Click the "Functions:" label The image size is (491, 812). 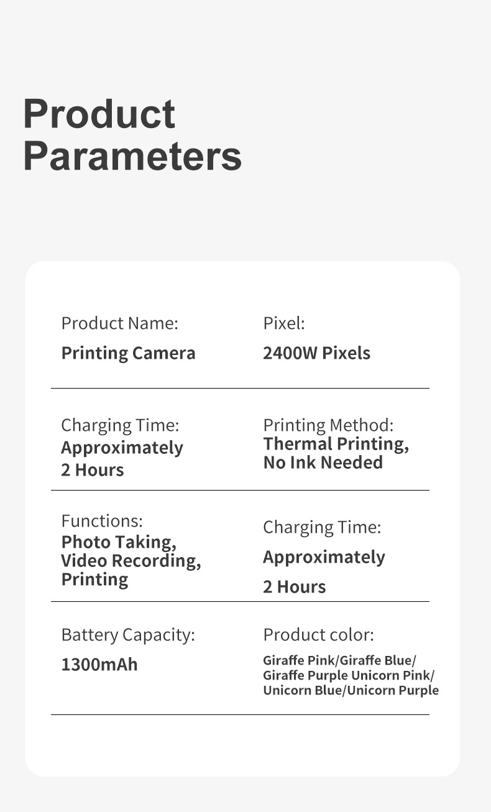point(102,520)
